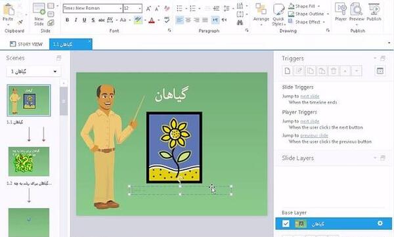This screenshot has height=237, width=394.
Task: Open the Paragraph dialog launcher
Action: [247, 30]
